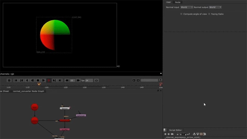Image resolution: width=247 pixels, height=139 pixels.
Task: Select the pink Shuffle node
Action: (x=64, y=130)
